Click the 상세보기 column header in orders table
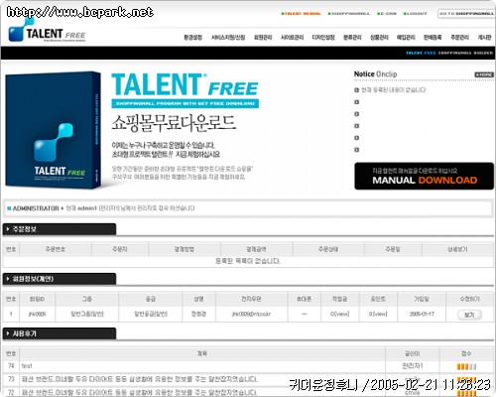This screenshot has height=397, width=496. pos(457,249)
